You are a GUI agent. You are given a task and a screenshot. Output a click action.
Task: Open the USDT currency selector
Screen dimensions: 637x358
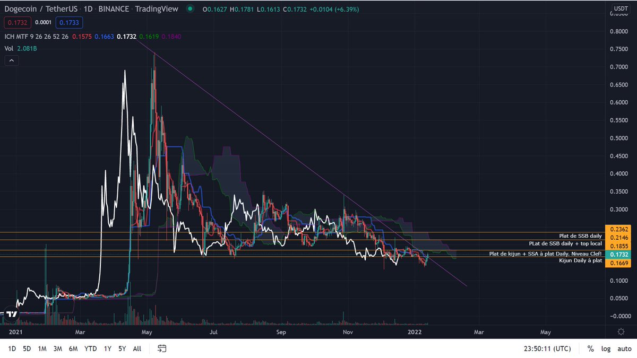pos(621,8)
